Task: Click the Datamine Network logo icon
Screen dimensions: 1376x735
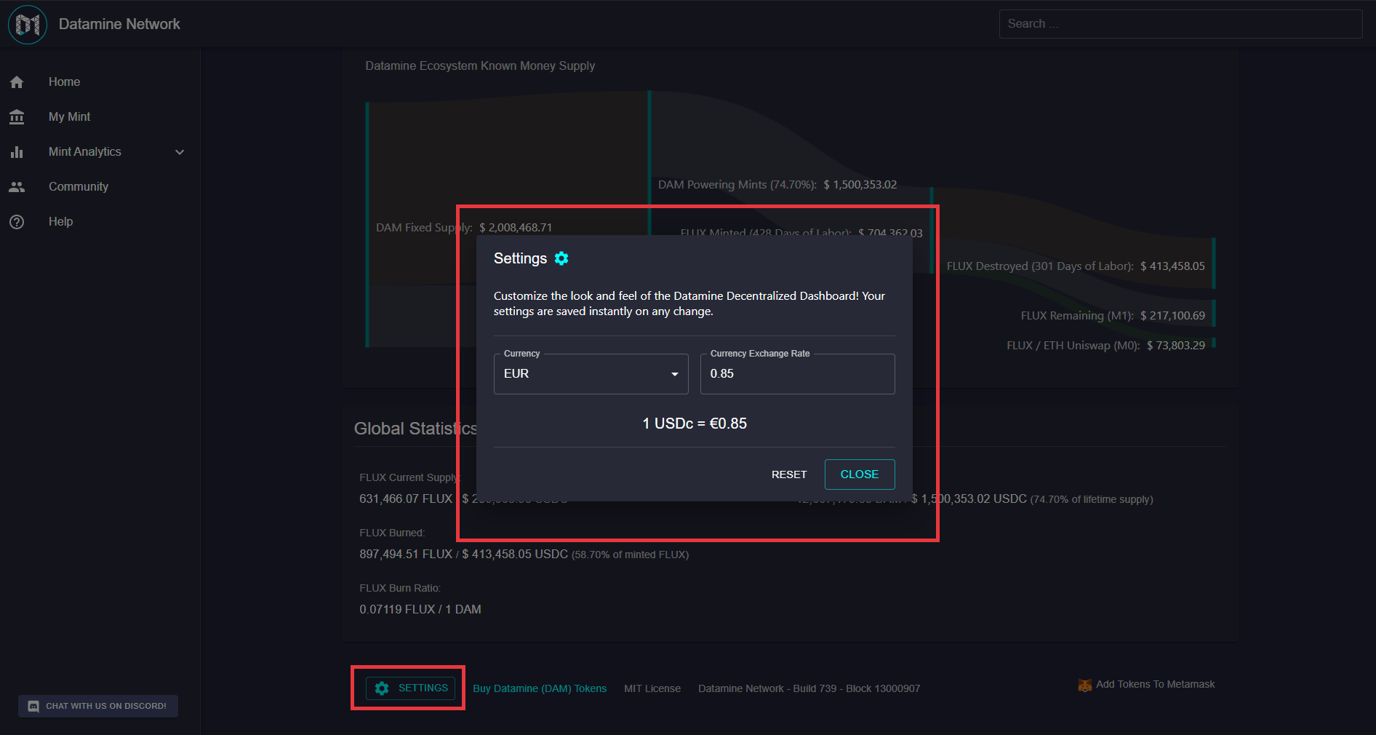Action: click(x=28, y=24)
